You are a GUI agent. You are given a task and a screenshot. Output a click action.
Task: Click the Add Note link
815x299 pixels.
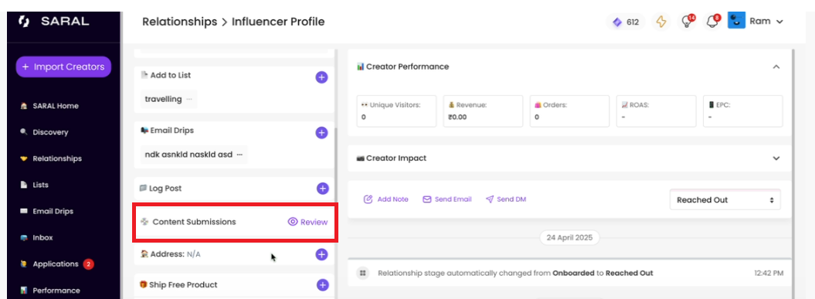(x=385, y=199)
